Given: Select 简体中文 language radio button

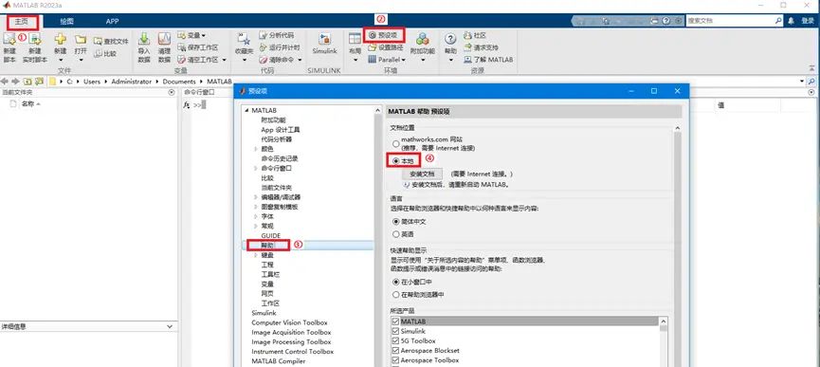Looking at the screenshot, I should (x=396, y=222).
